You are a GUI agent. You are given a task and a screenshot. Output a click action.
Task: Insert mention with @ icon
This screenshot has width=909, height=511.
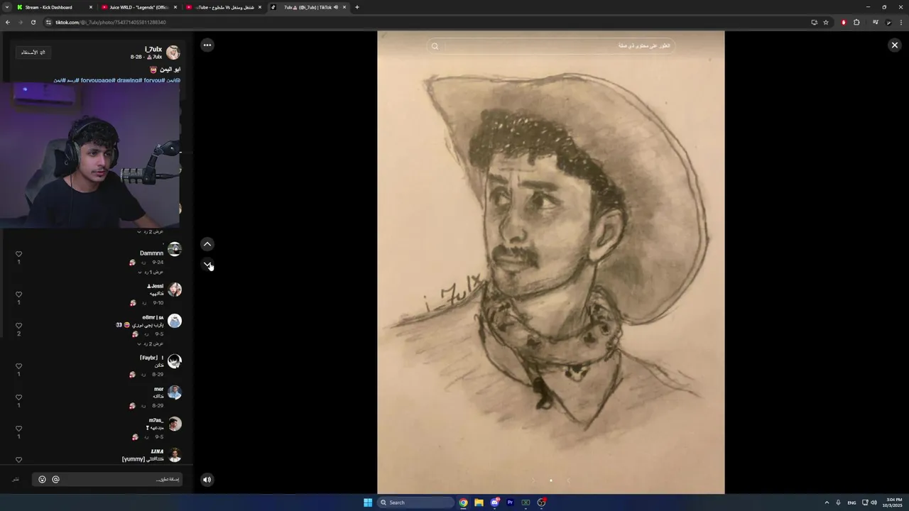coord(55,480)
